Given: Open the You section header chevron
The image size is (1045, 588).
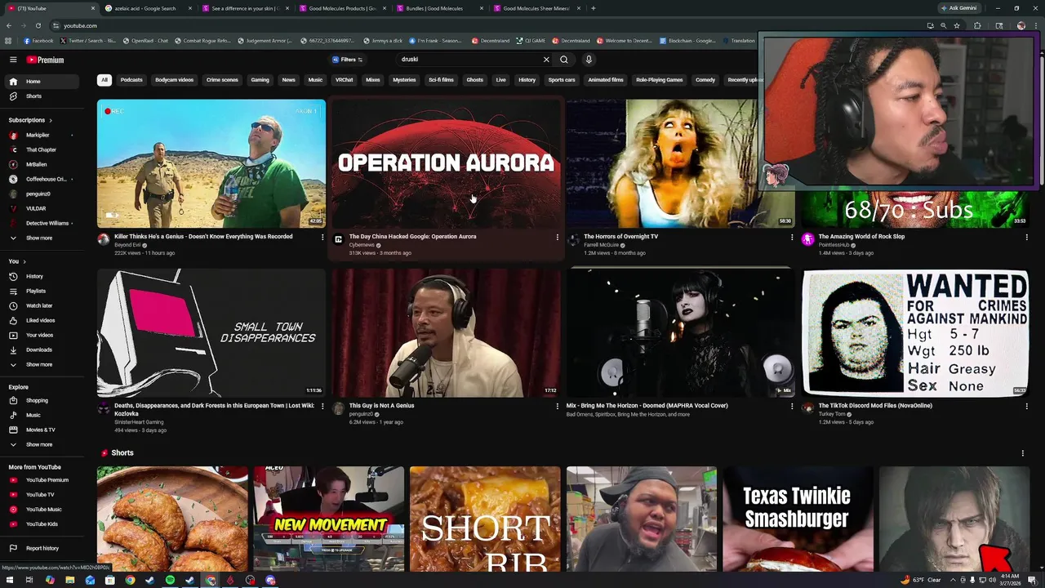Looking at the screenshot, I should click(x=24, y=261).
